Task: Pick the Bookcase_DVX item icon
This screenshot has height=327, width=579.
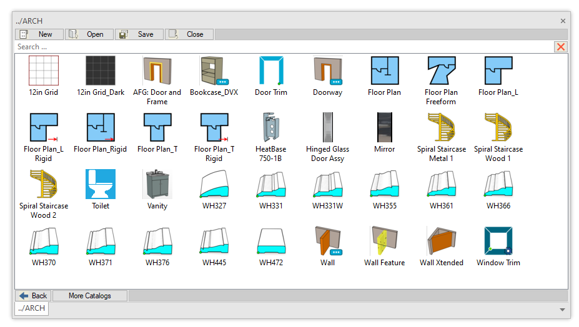Action: pyautogui.click(x=214, y=71)
